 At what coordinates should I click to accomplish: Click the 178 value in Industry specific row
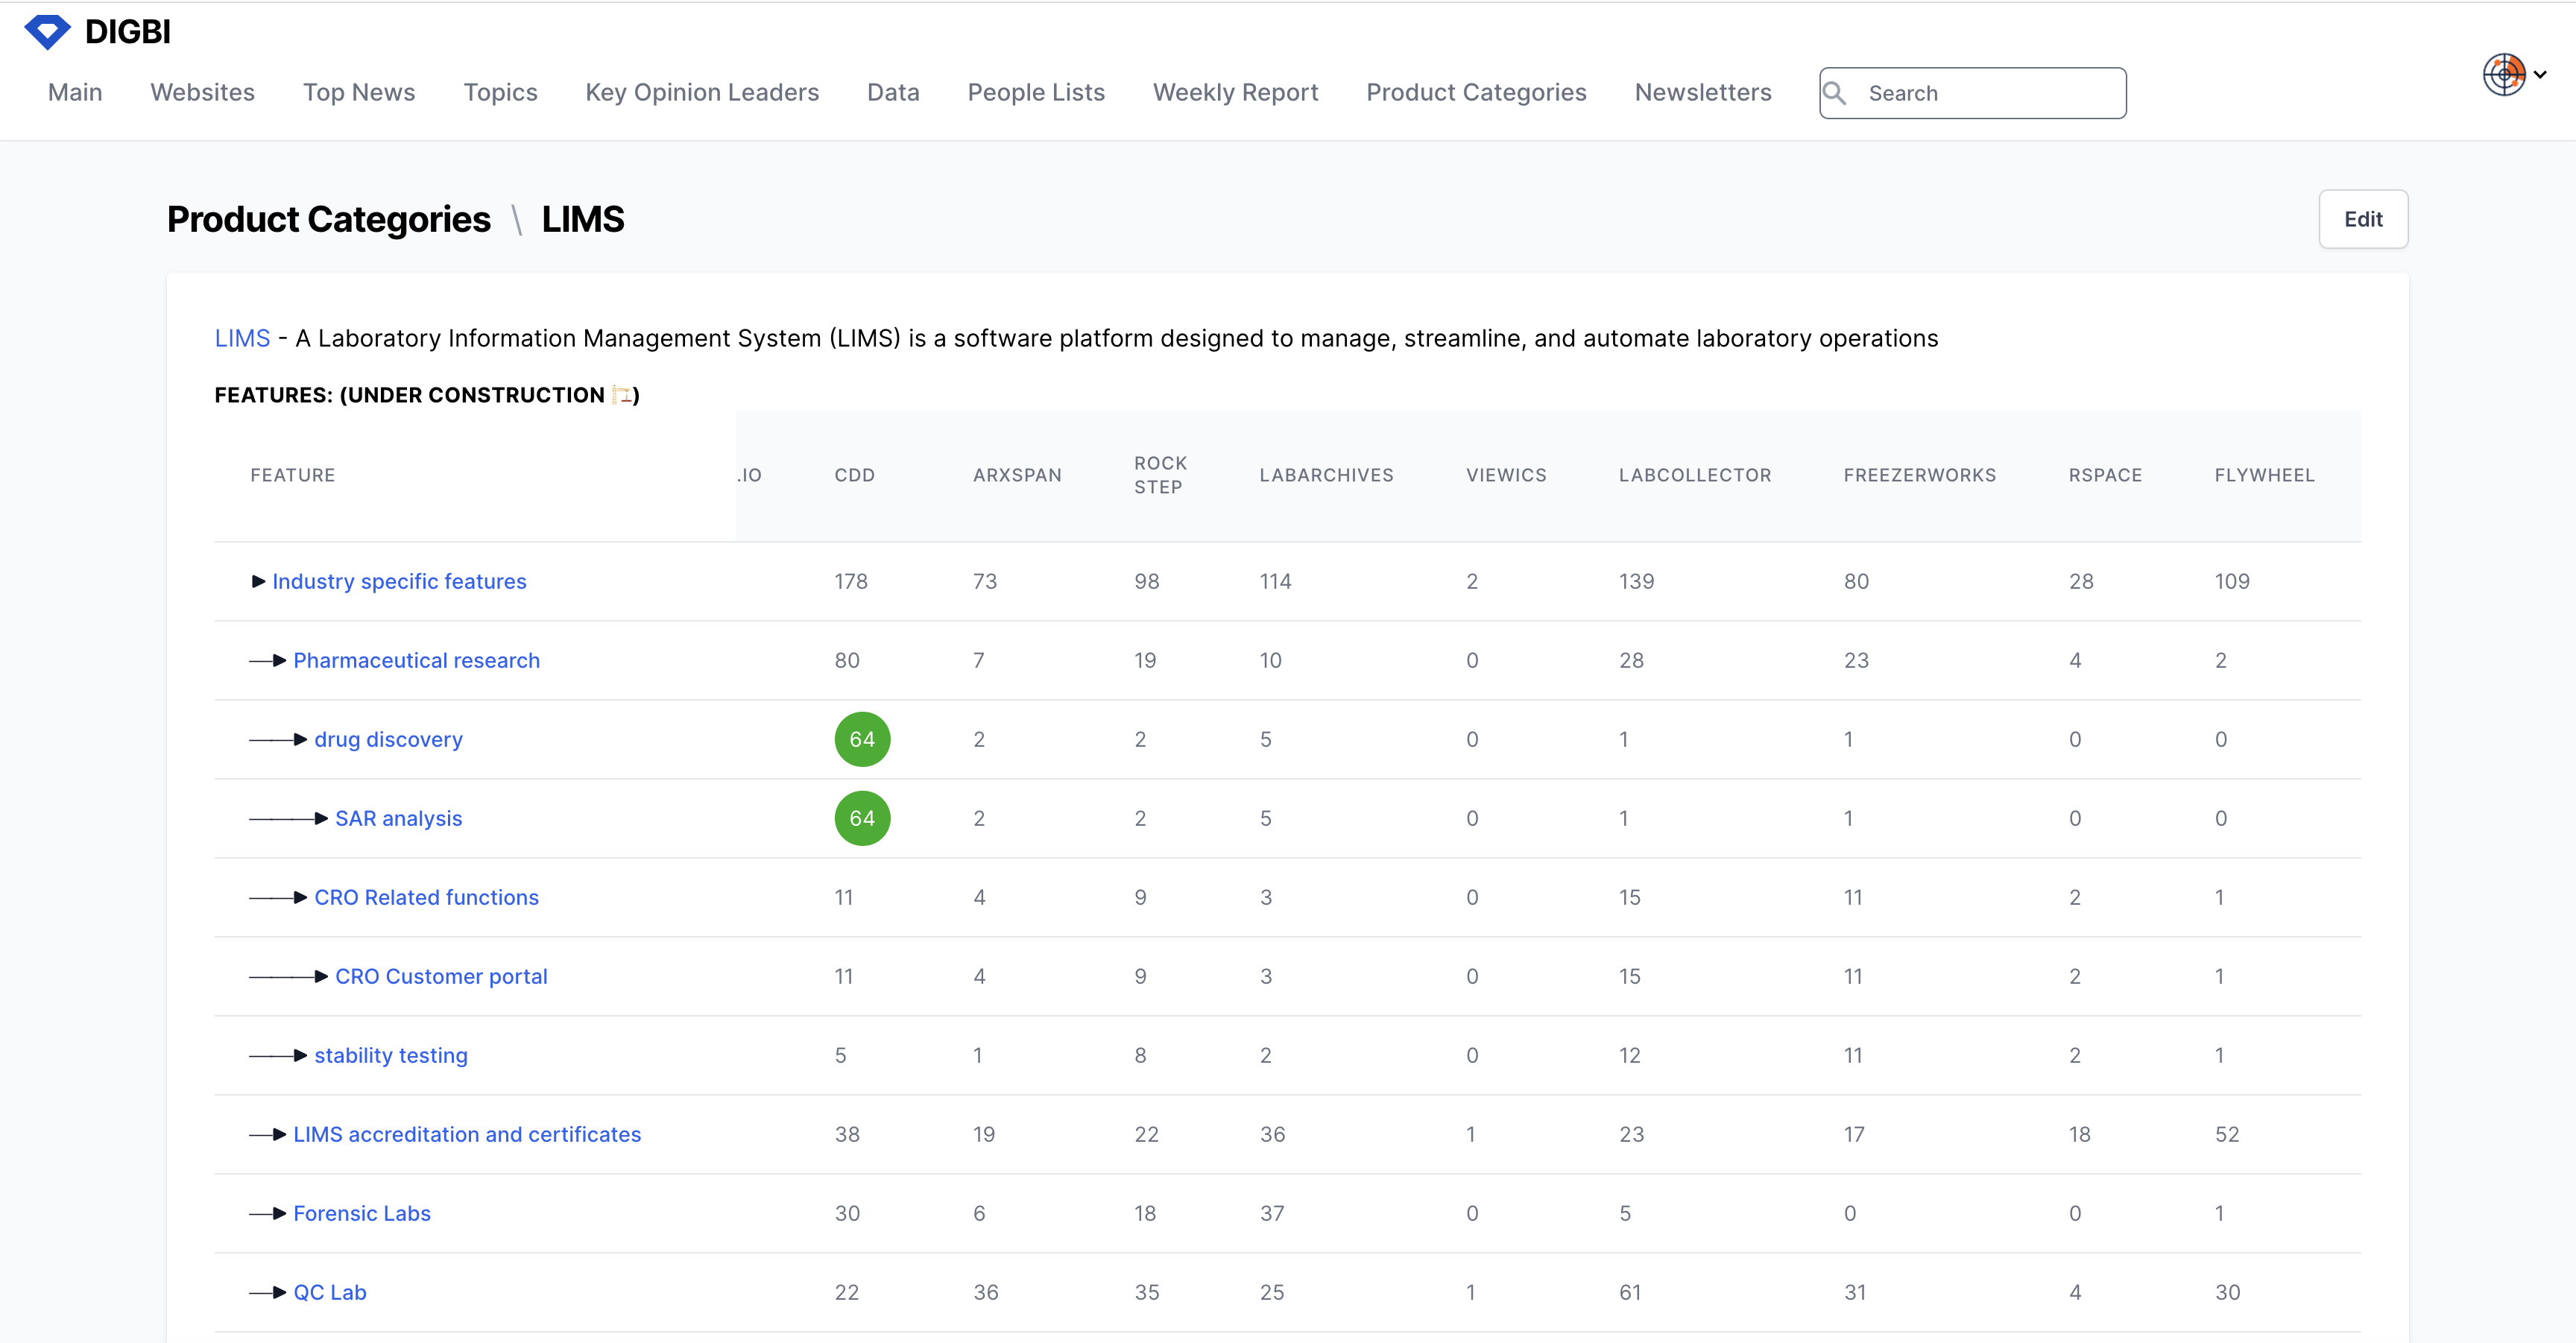pyautogui.click(x=851, y=581)
